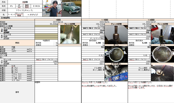Viewport: 174px width, 103px height.
Task: Select the 18回目 column header
Action: click(x=151, y=20)
